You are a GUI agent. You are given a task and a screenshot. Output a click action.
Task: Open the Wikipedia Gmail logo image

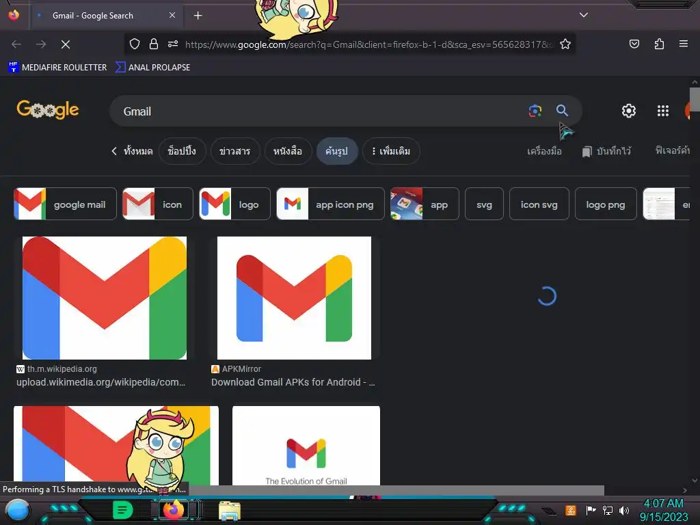pos(105,298)
